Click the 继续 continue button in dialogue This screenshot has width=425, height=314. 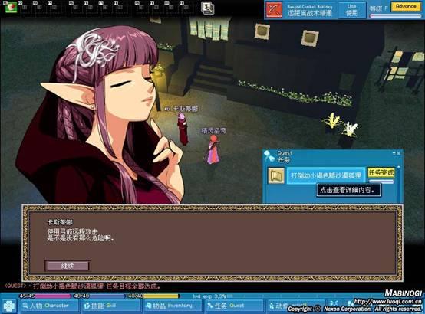click(x=68, y=266)
